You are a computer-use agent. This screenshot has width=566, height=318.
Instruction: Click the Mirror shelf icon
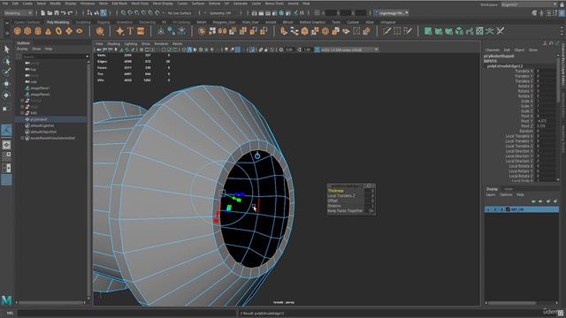coord(222,32)
